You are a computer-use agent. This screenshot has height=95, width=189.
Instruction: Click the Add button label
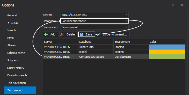53,34
